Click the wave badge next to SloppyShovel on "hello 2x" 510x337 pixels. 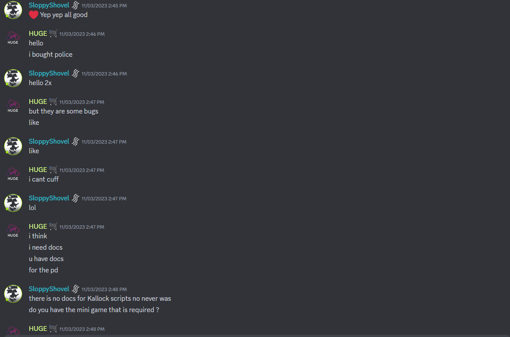(76, 73)
